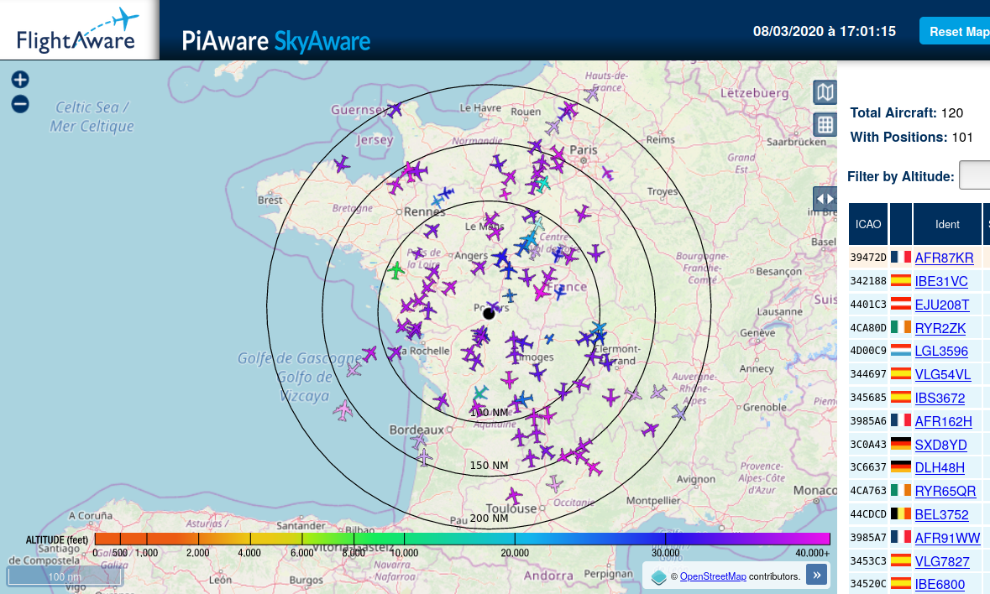Select ICAO code 39472D row
The height and width of the screenshot is (594, 990).
pos(919,258)
